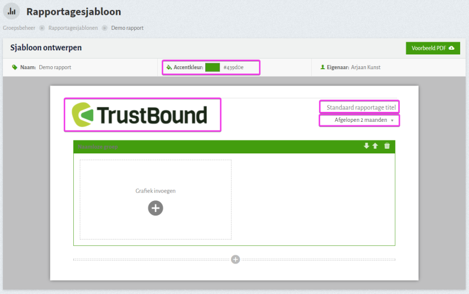Click the cloud icon in Voorbeeld PDF button
Viewport: 469px width, 294px height.
coord(451,48)
